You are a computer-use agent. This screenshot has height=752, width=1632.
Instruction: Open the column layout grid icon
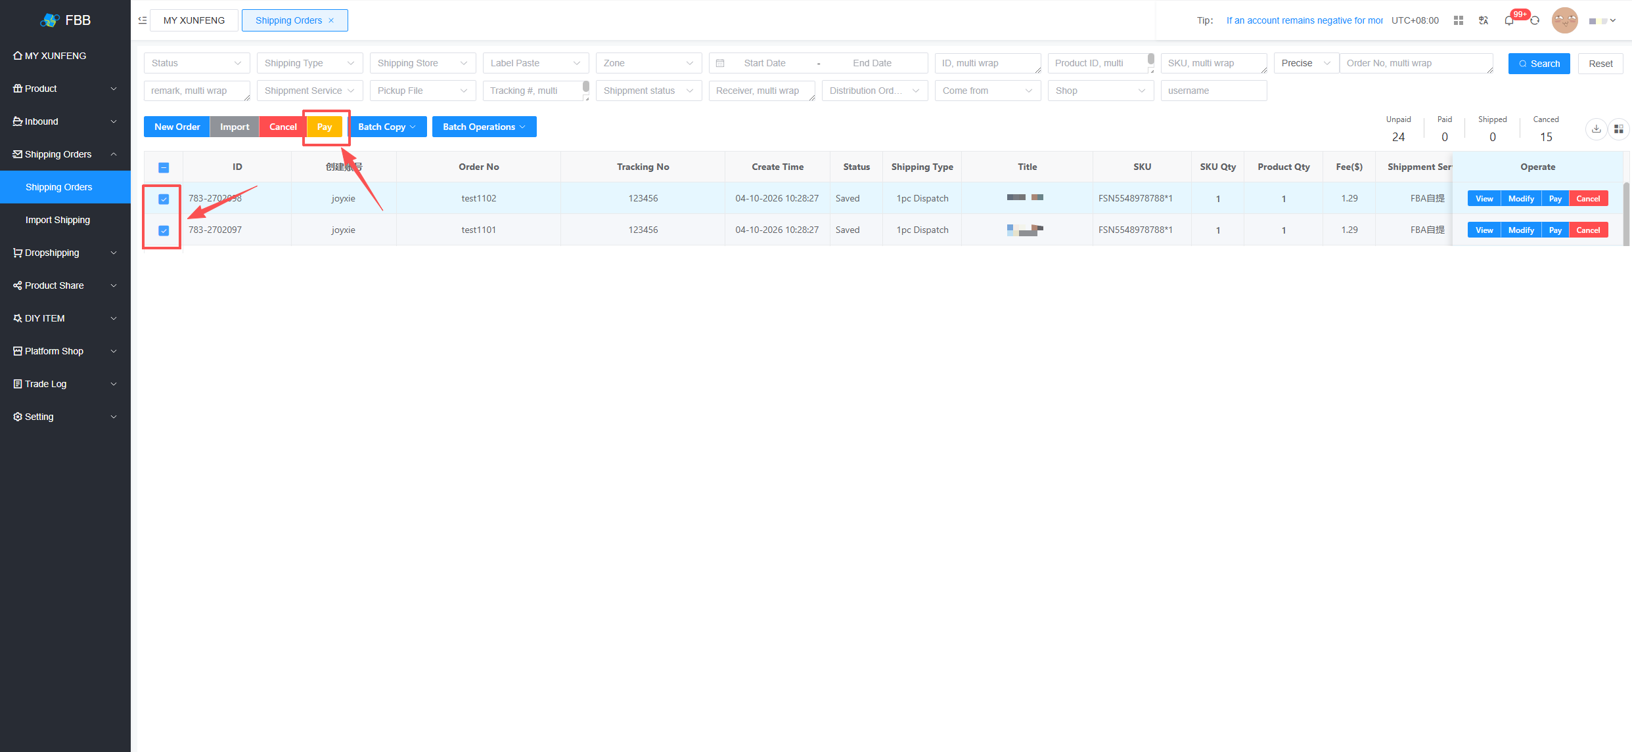pyautogui.click(x=1619, y=129)
